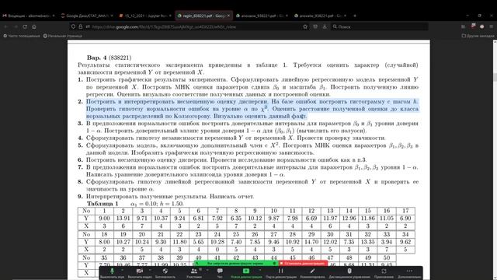Open a new browser tab with plus
The image size is (497, 280).
coord(355,16)
